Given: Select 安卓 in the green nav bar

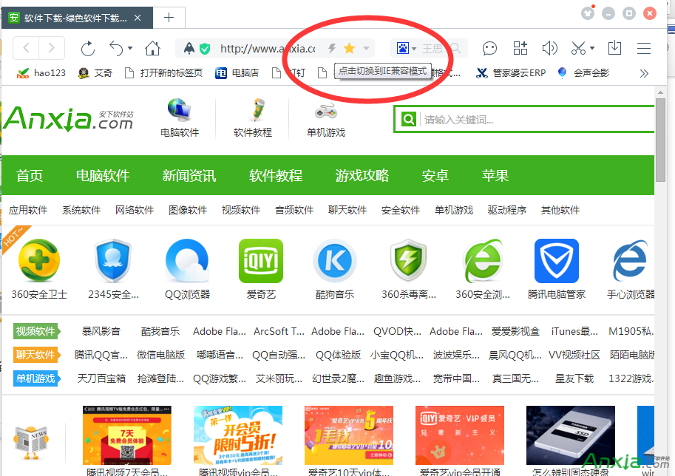Looking at the screenshot, I should pyautogui.click(x=435, y=176).
